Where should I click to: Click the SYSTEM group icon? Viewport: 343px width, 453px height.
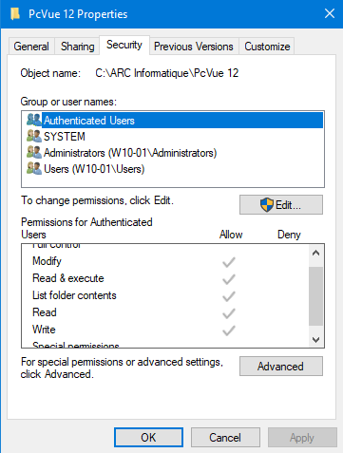[34, 136]
